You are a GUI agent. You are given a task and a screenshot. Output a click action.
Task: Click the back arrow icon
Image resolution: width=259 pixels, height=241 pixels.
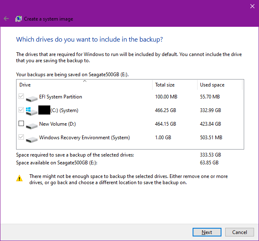click(x=6, y=19)
